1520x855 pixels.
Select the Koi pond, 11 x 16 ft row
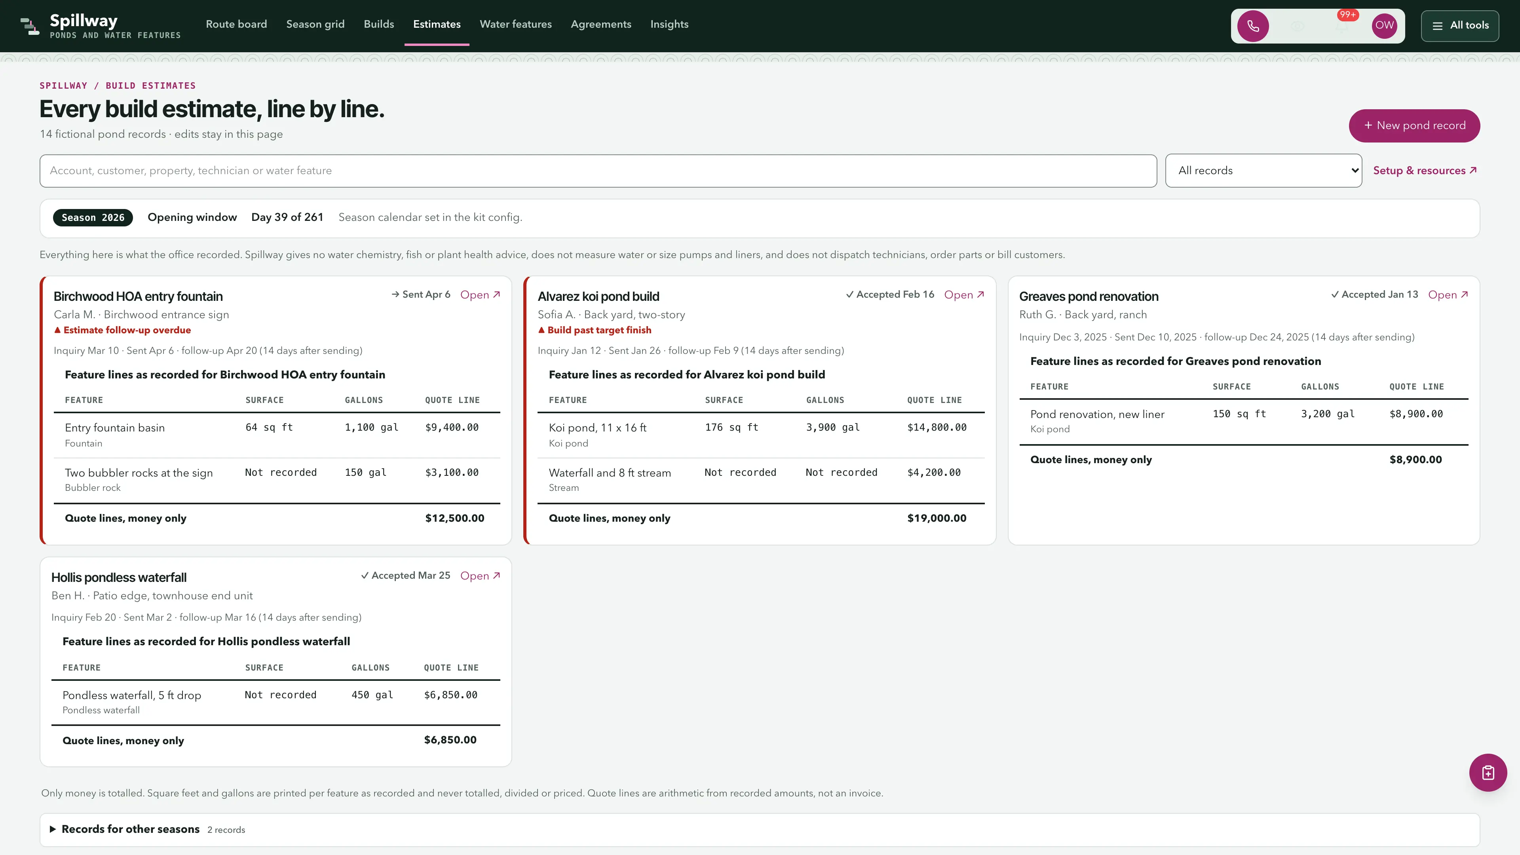[760, 435]
